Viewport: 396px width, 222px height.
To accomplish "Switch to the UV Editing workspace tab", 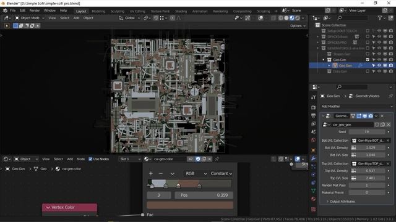I will [137, 11].
